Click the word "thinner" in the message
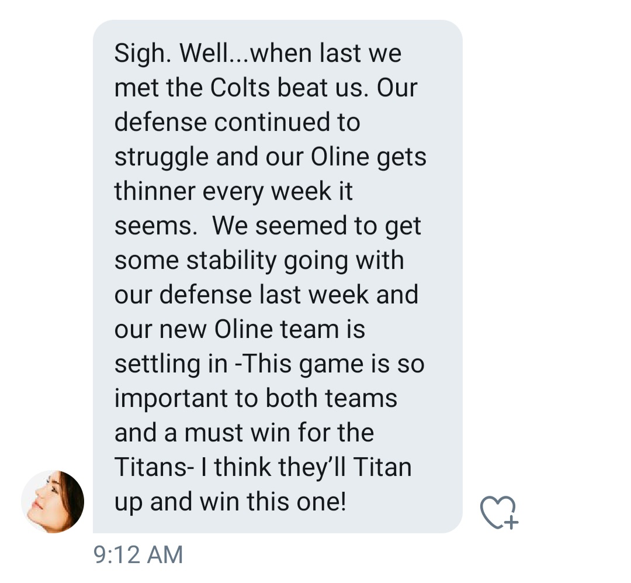 [155, 191]
